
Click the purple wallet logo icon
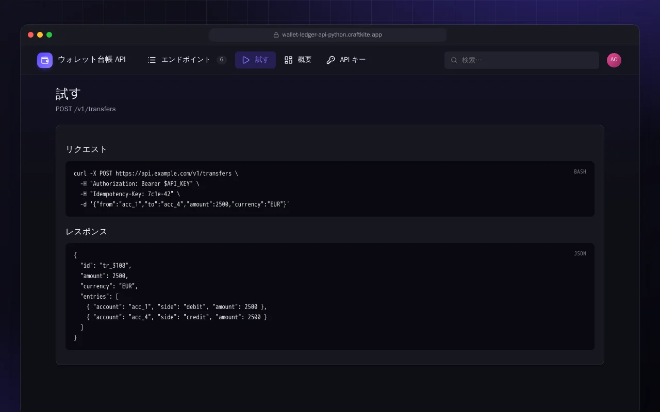click(x=45, y=60)
